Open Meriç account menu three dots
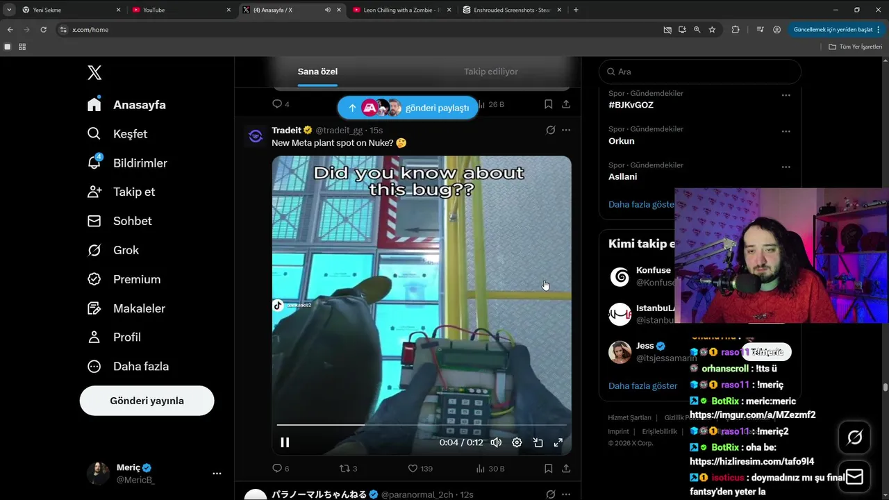 point(217,474)
